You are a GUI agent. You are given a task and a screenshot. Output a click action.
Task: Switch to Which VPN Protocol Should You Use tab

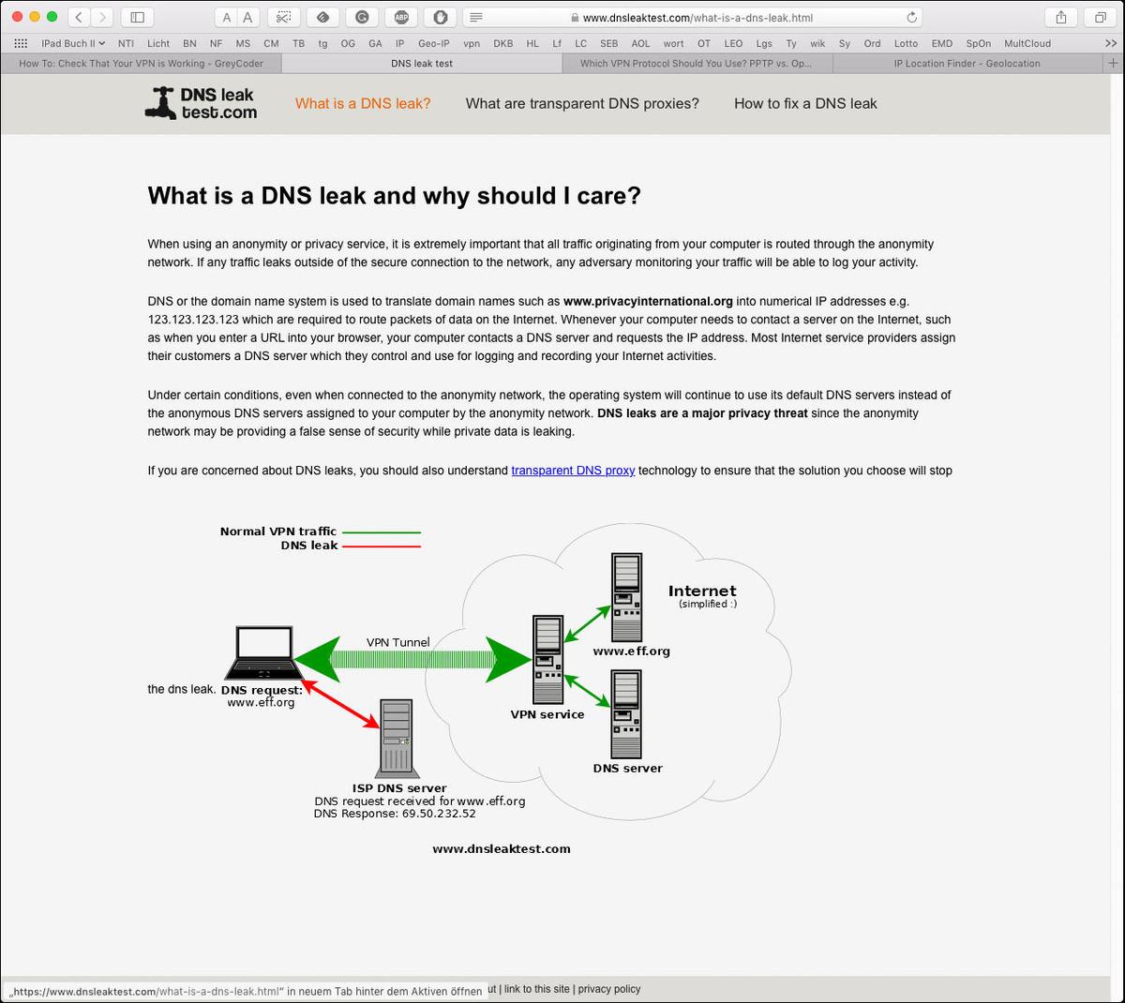pos(697,63)
